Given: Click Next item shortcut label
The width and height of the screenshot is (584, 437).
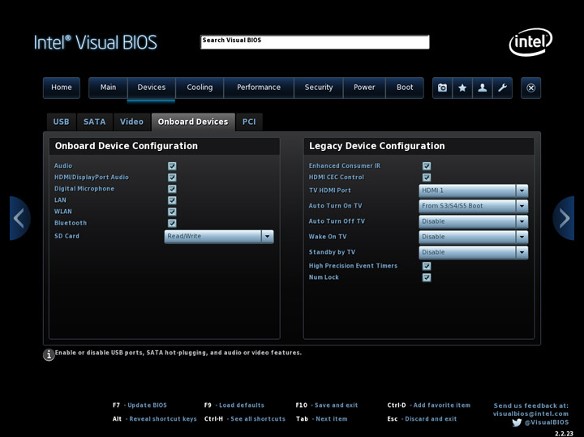Looking at the screenshot, I should point(332,419).
